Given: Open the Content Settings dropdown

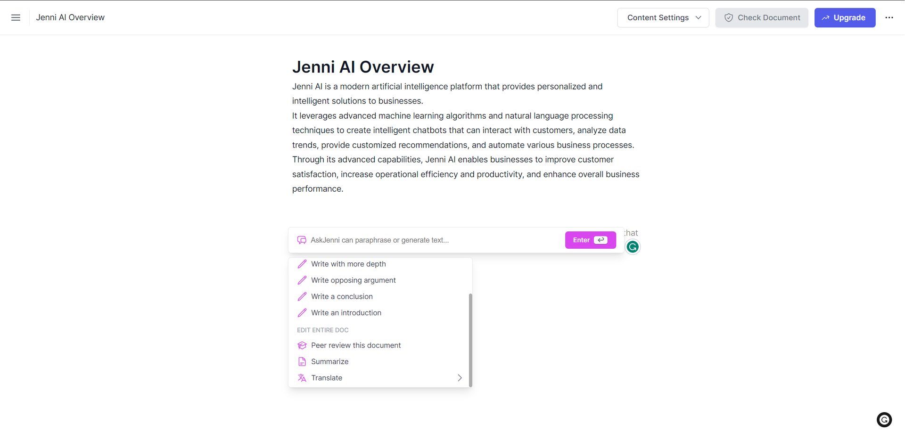Looking at the screenshot, I should point(663,17).
